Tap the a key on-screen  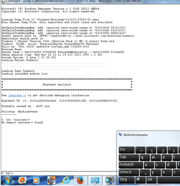pyautogui.click(x=149, y=165)
